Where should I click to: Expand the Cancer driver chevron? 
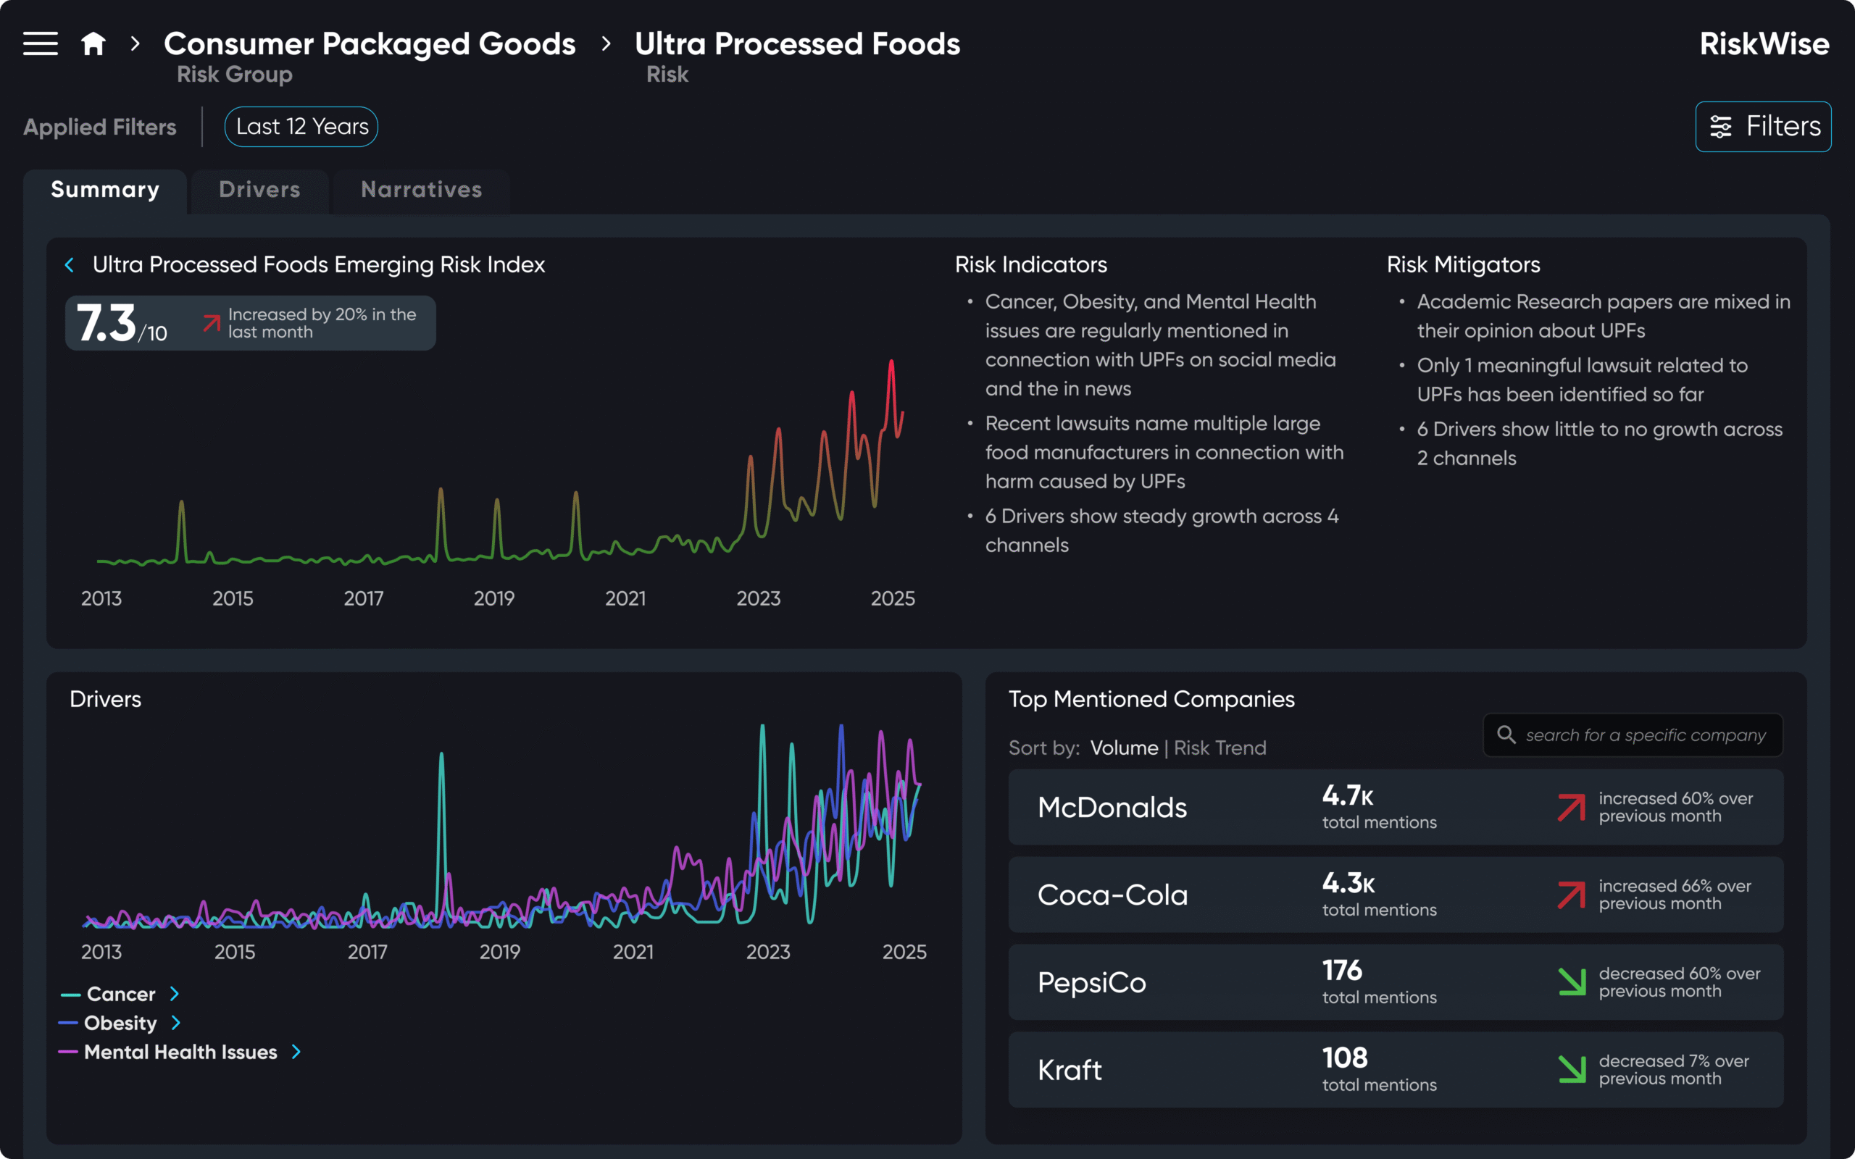click(175, 994)
